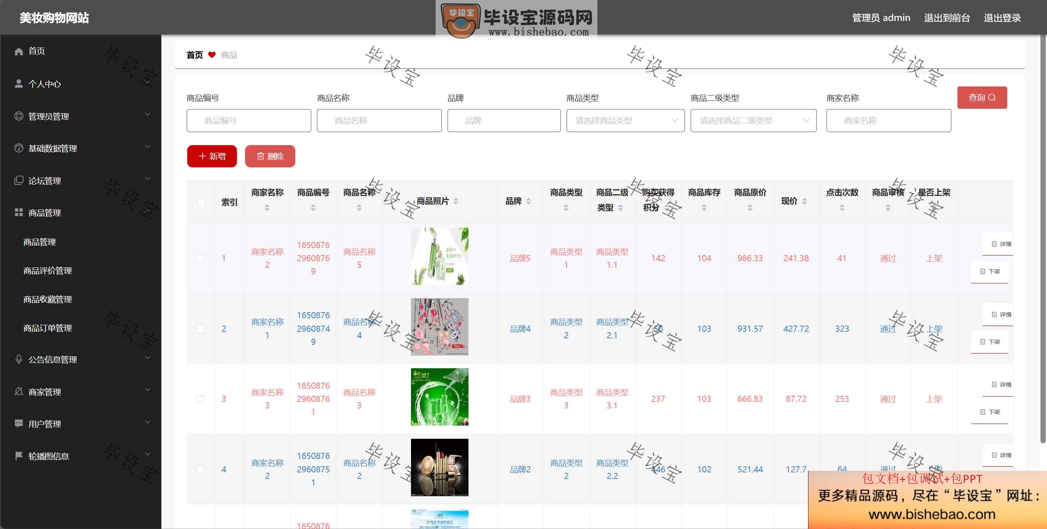Sort by 商品二级类型 column arrows

(620, 208)
